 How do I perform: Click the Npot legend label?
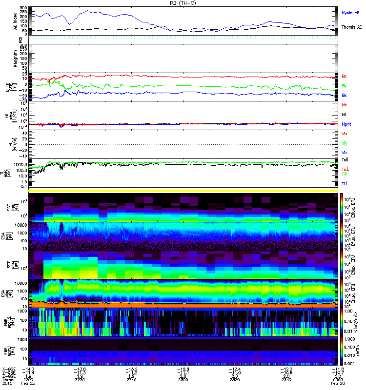pos(346,124)
